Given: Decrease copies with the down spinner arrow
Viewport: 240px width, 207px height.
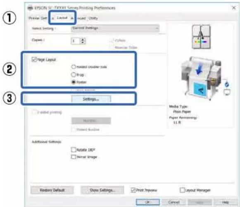Looking at the screenshot, I should pyautogui.click(x=83, y=43).
